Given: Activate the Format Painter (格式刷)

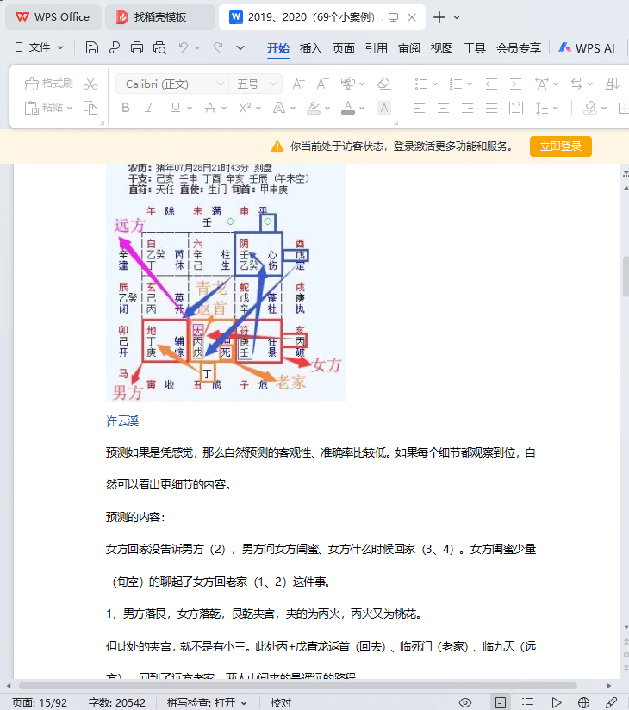Looking at the screenshot, I should 48,84.
